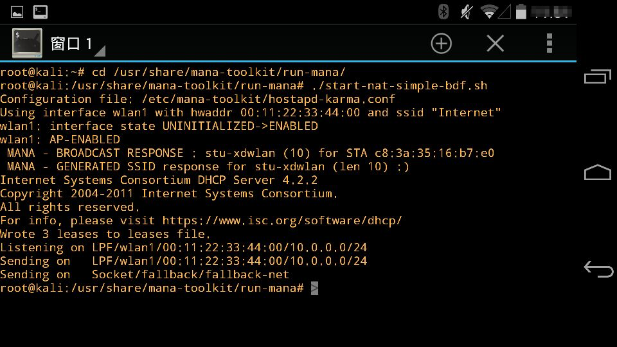
Task: Expand the 窗口 1 window selector
Action: point(100,51)
